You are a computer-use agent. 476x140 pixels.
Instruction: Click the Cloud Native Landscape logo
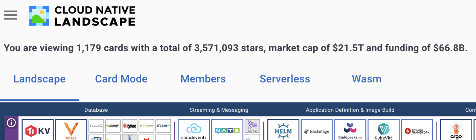(82, 16)
